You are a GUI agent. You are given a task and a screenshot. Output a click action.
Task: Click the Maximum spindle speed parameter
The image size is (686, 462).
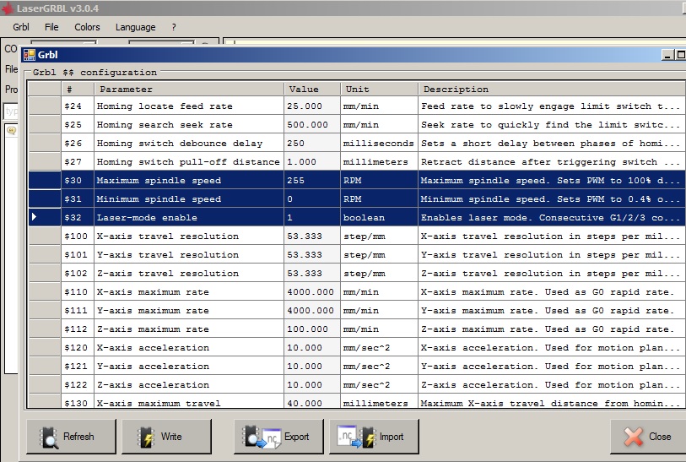[189, 181]
